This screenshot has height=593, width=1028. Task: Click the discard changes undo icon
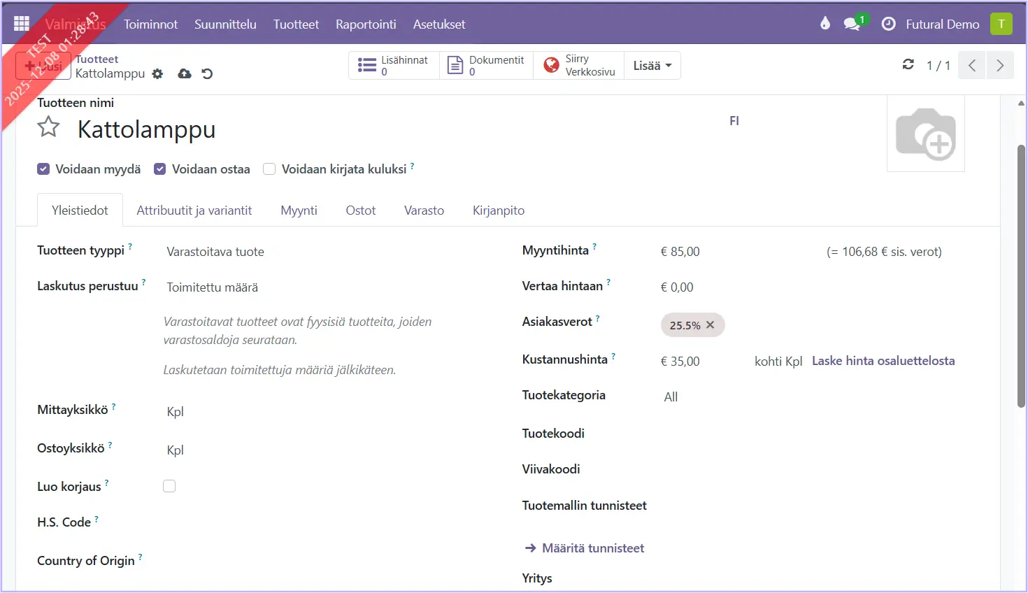[207, 73]
